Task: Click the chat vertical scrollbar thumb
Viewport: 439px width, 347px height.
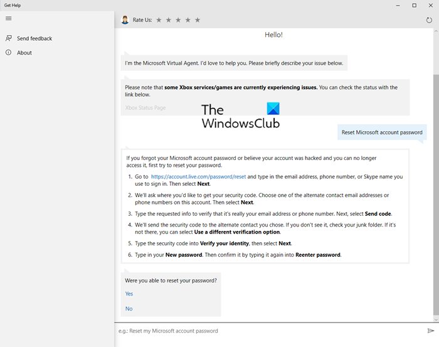Action: click(436, 196)
